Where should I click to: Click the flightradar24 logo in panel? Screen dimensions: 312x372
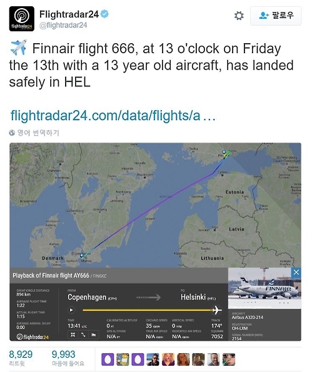click(33, 336)
